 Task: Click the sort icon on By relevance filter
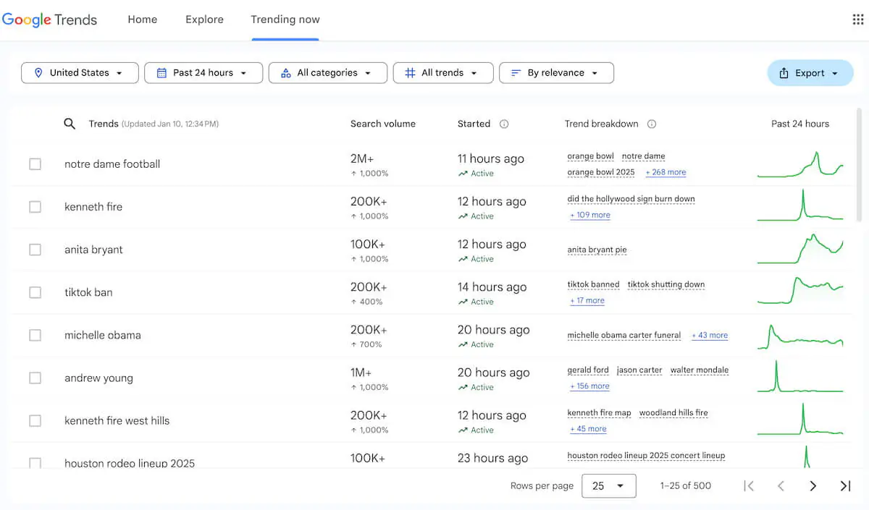click(x=516, y=72)
